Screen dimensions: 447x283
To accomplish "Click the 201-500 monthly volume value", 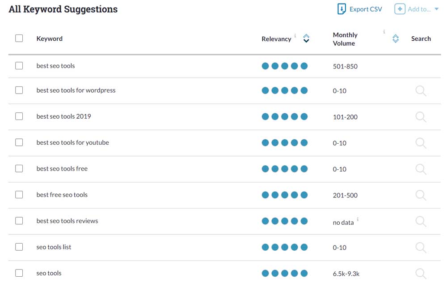I will click(345, 195).
